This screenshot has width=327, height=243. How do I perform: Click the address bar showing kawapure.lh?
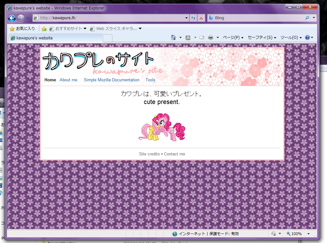tap(111, 18)
